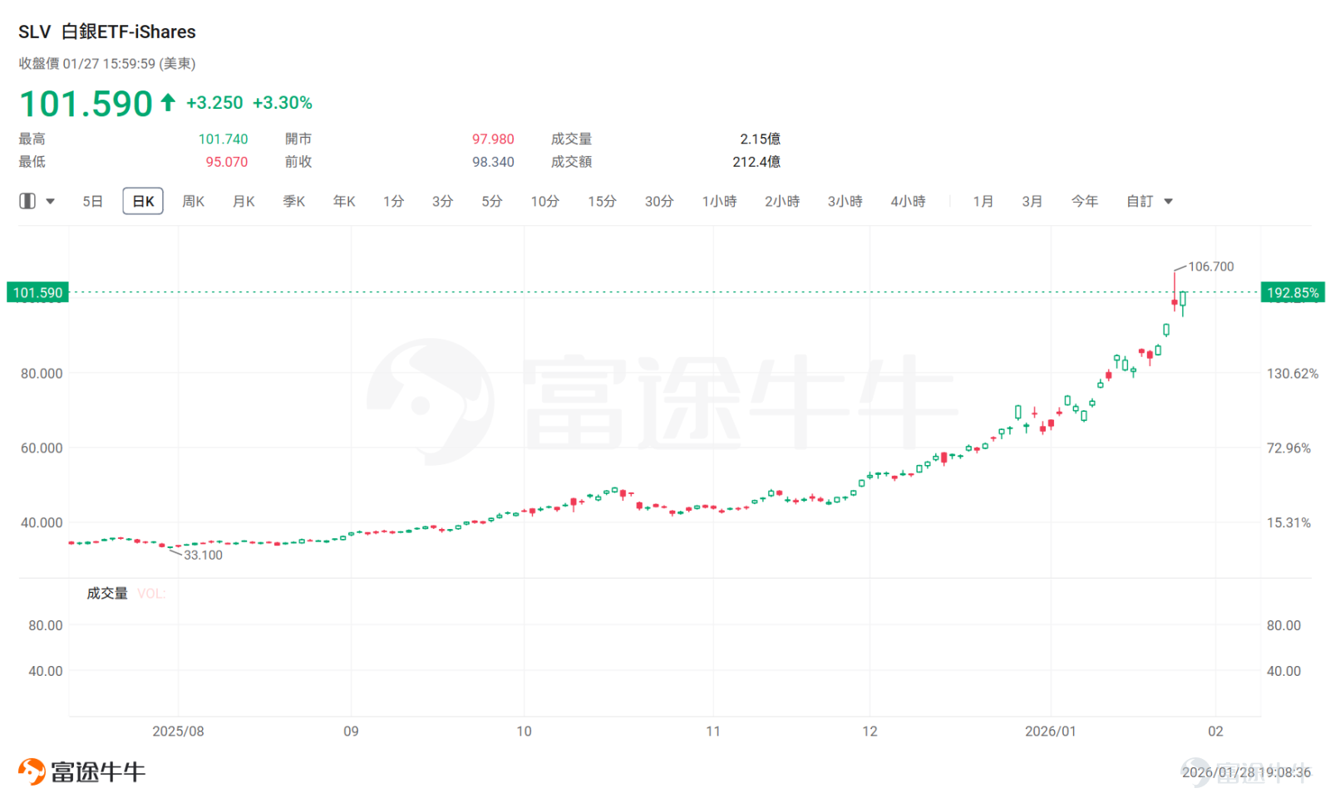Select the 2小時 interval
This screenshot has height=803, width=1330.
pyautogui.click(x=782, y=201)
